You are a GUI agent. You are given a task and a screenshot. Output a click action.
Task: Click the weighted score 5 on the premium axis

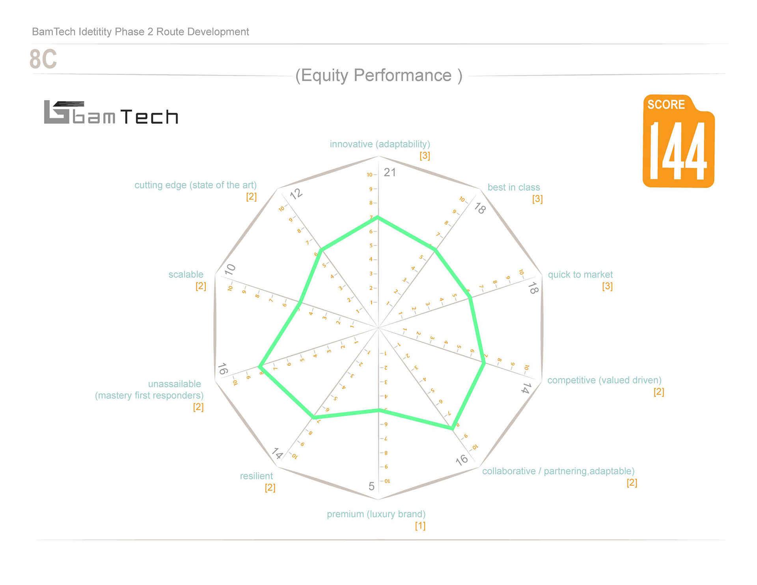pyautogui.click(x=371, y=486)
